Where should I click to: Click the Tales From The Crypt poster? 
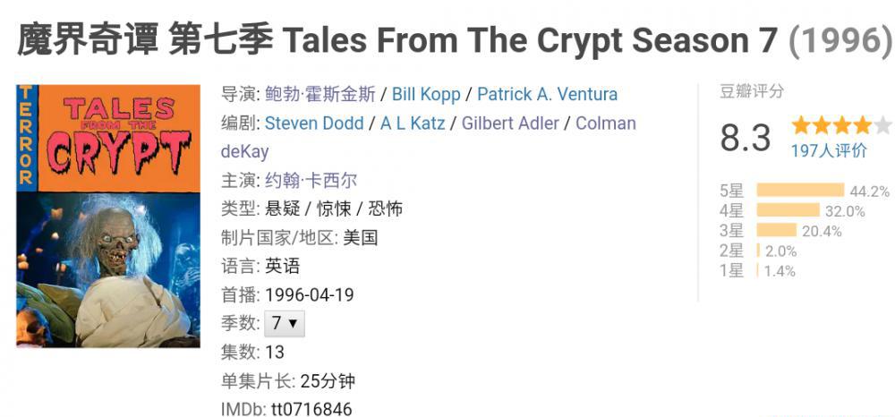(x=108, y=217)
